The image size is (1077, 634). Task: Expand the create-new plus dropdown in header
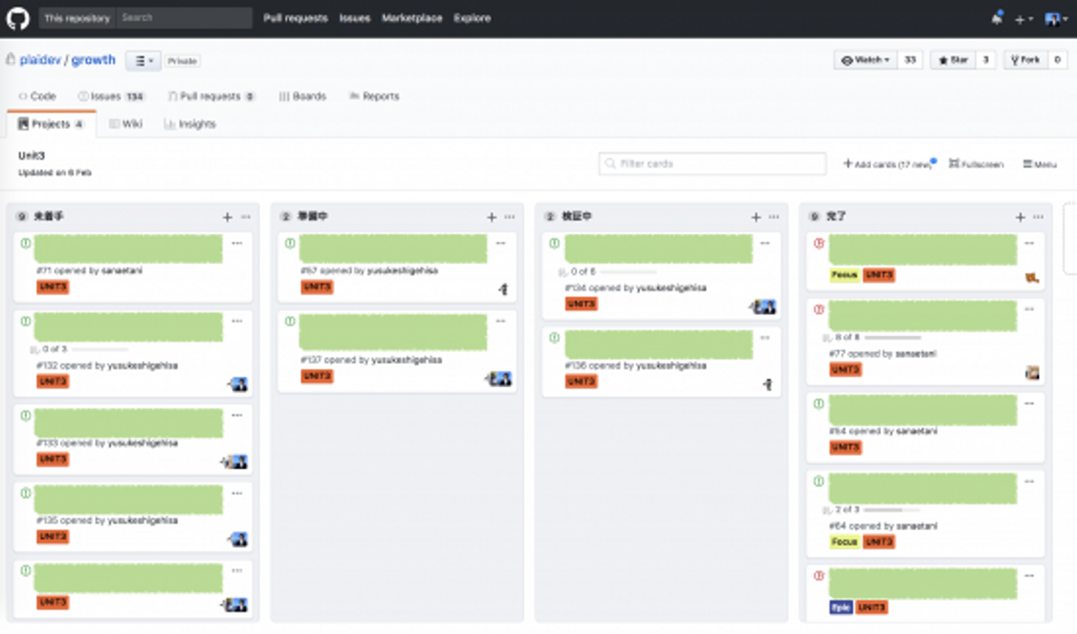[1024, 19]
